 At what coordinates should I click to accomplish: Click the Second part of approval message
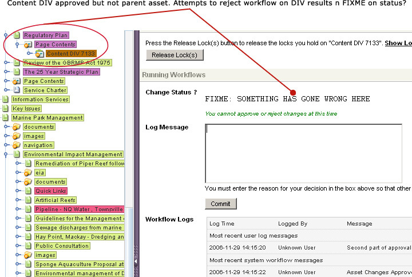pos(379,248)
